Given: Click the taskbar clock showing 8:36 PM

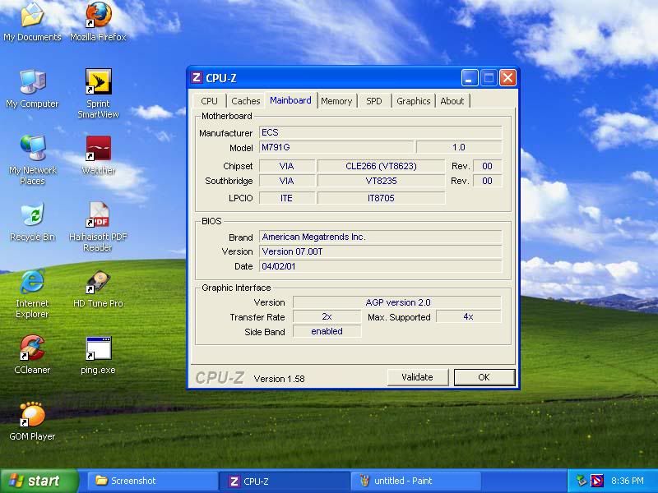Looking at the screenshot, I should point(627,481).
